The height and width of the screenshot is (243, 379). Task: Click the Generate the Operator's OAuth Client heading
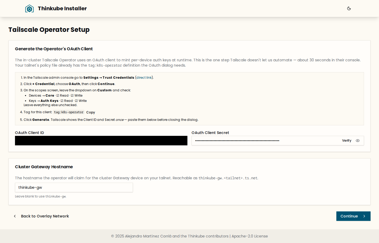54,49
